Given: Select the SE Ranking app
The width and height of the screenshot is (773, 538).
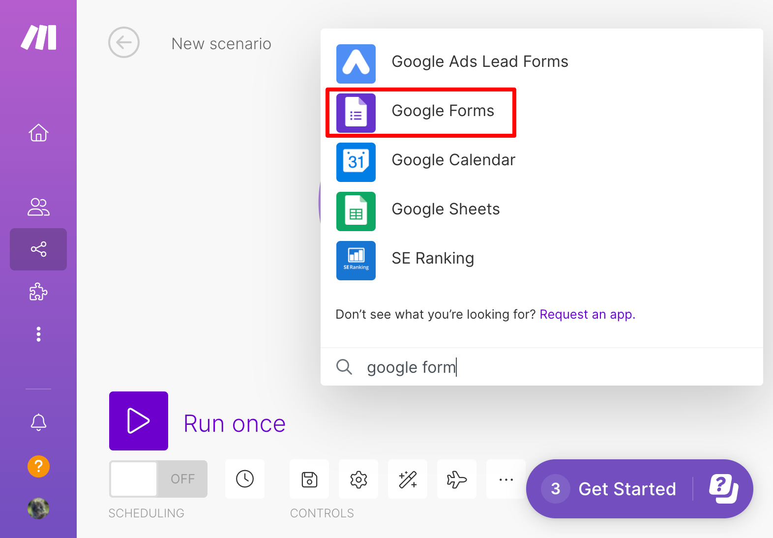Looking at the screenshot, I should [542, 260].
